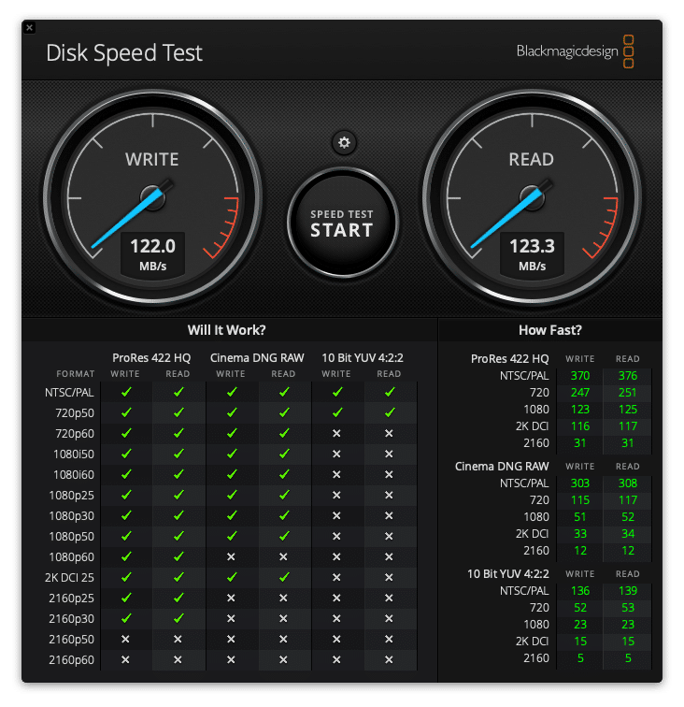The width and height of the screenshot is (684, 707).
Task: Click ProRes 422 HQ label in How Fast
Action: (x=509, y=359)
